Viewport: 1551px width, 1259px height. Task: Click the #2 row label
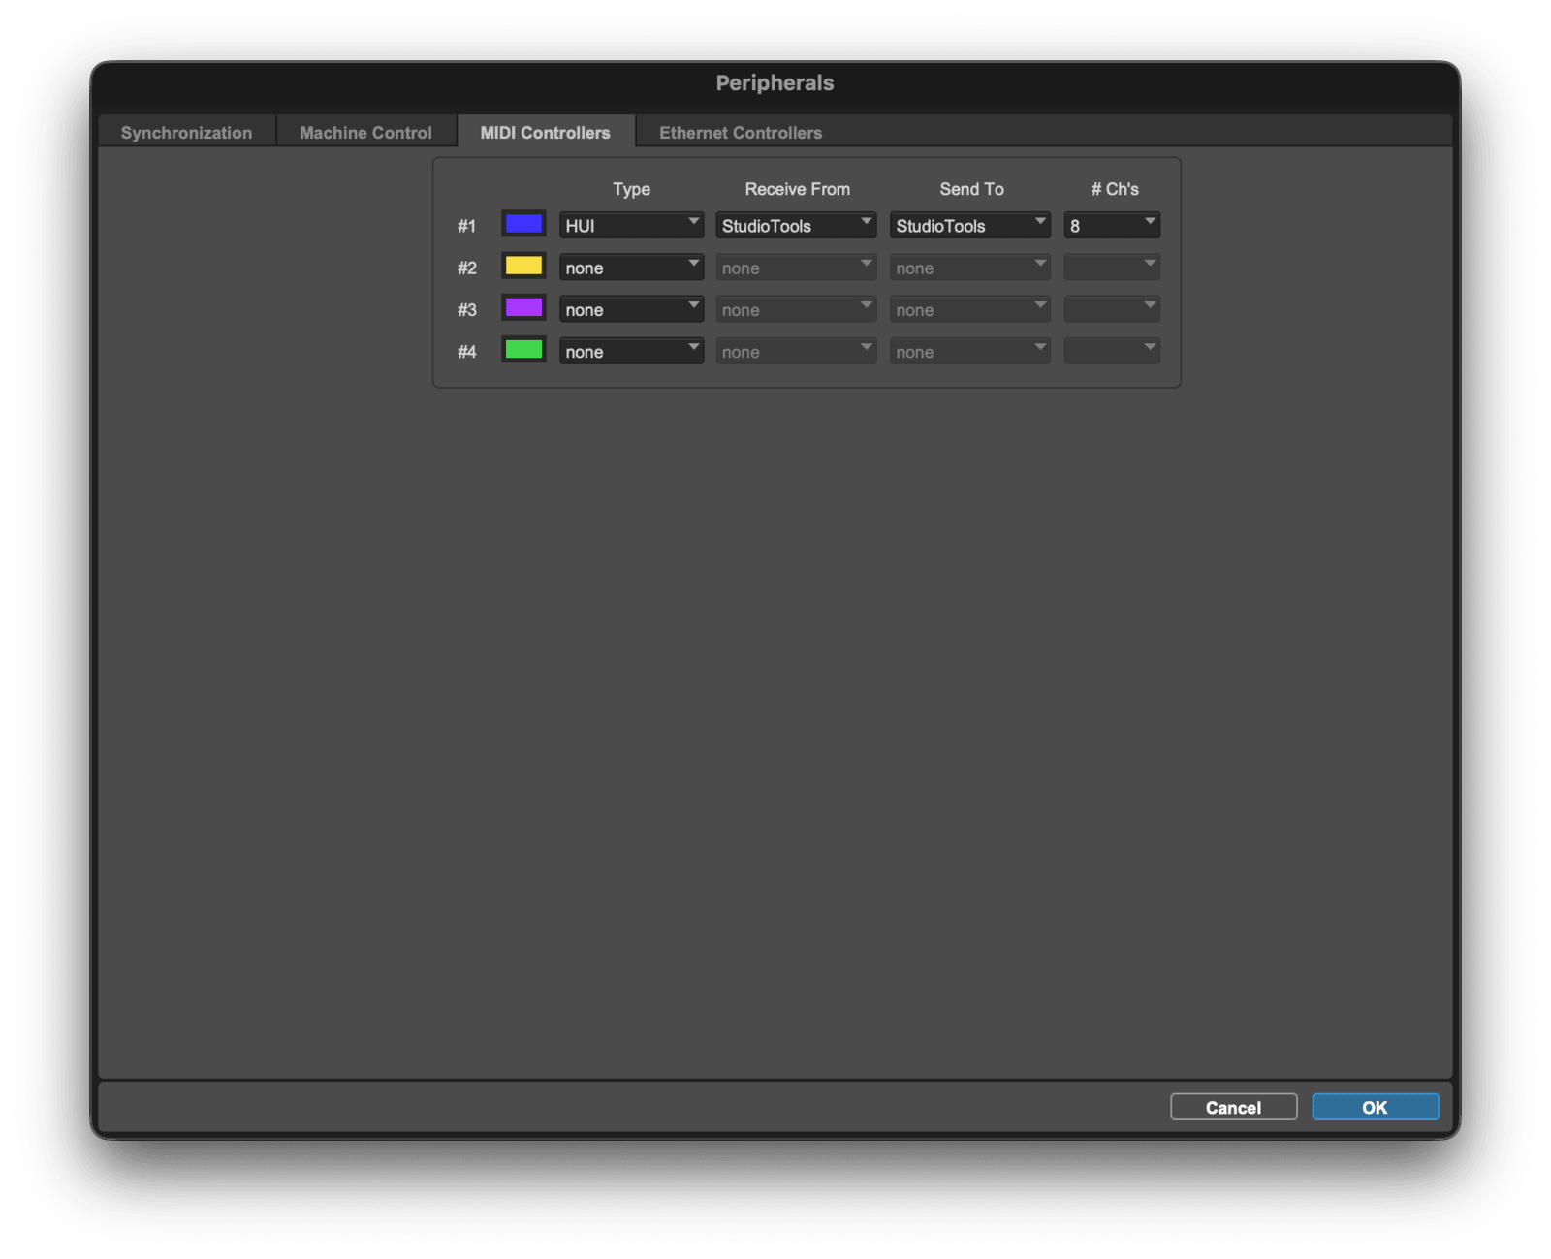coord(467,268)
